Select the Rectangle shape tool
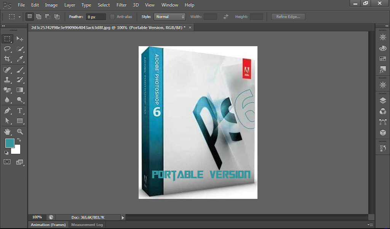The width and height of the screenshot is (390, 229). click(x=20, y=121)
